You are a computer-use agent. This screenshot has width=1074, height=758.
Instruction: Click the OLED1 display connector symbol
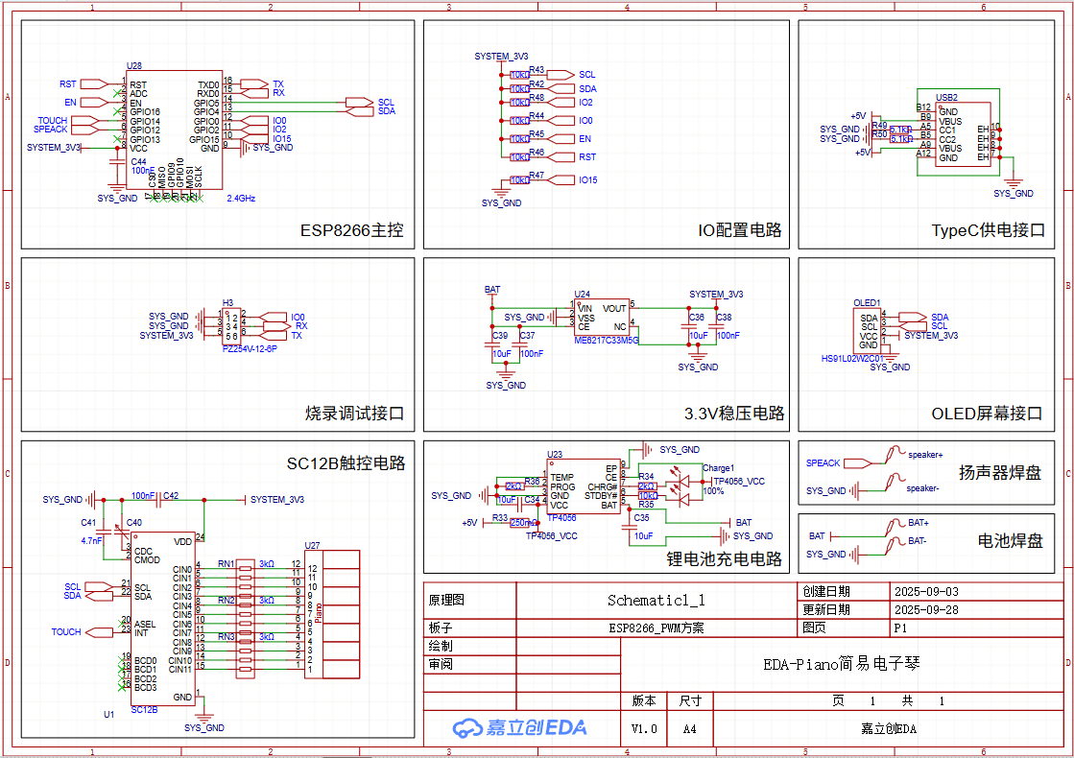pos(869,330)
